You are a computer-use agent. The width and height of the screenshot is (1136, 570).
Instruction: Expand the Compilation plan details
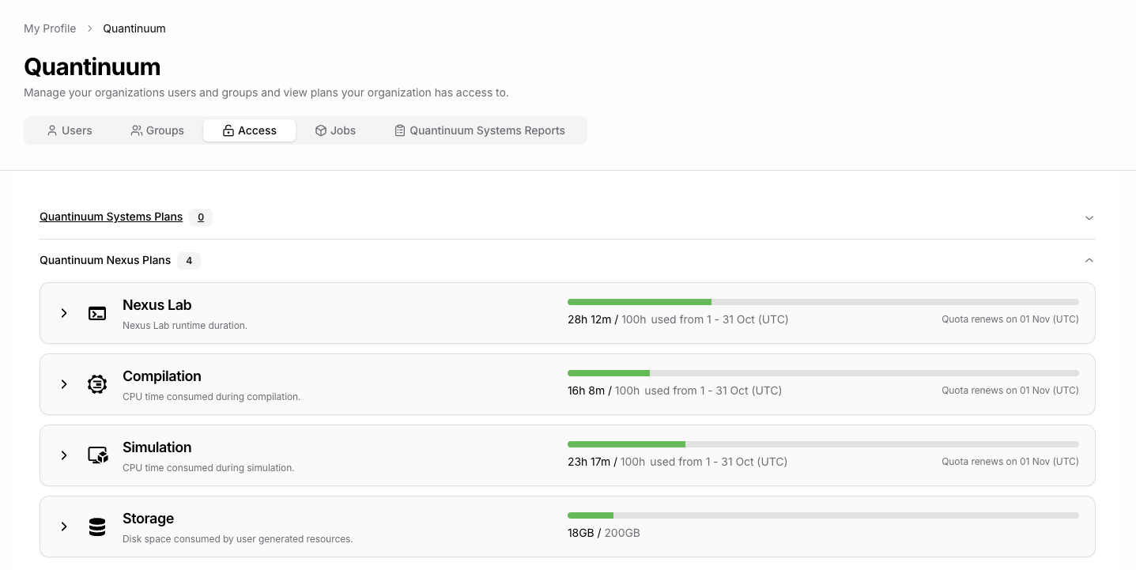tap(64, 384)
